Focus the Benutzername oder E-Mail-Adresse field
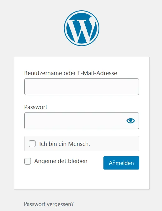Screen dimensions: 162x211 click(82, 87)
